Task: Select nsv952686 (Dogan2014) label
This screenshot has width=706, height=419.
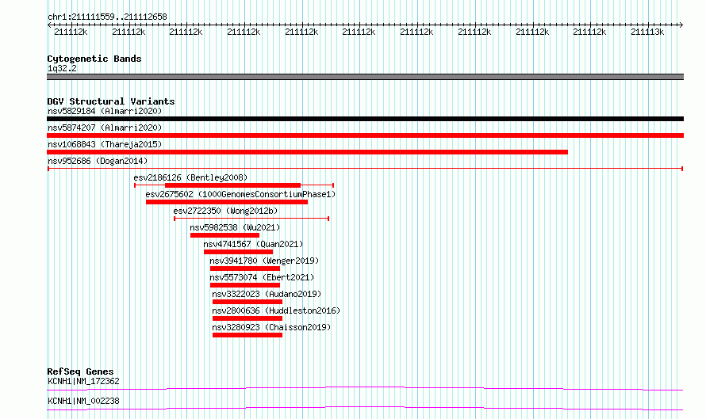Action: 98,161
